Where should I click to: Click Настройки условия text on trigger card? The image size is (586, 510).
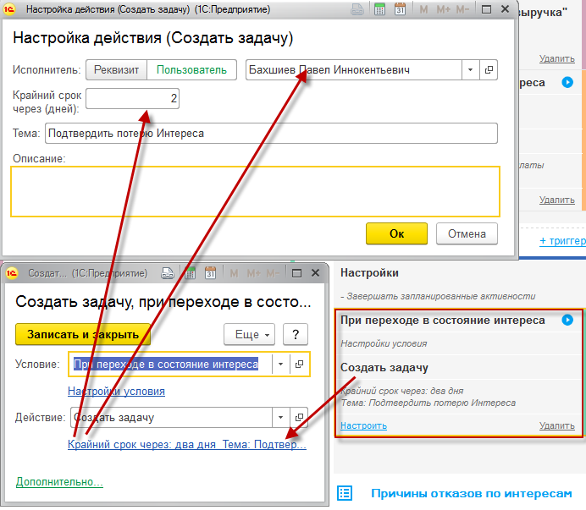point(384,343)
